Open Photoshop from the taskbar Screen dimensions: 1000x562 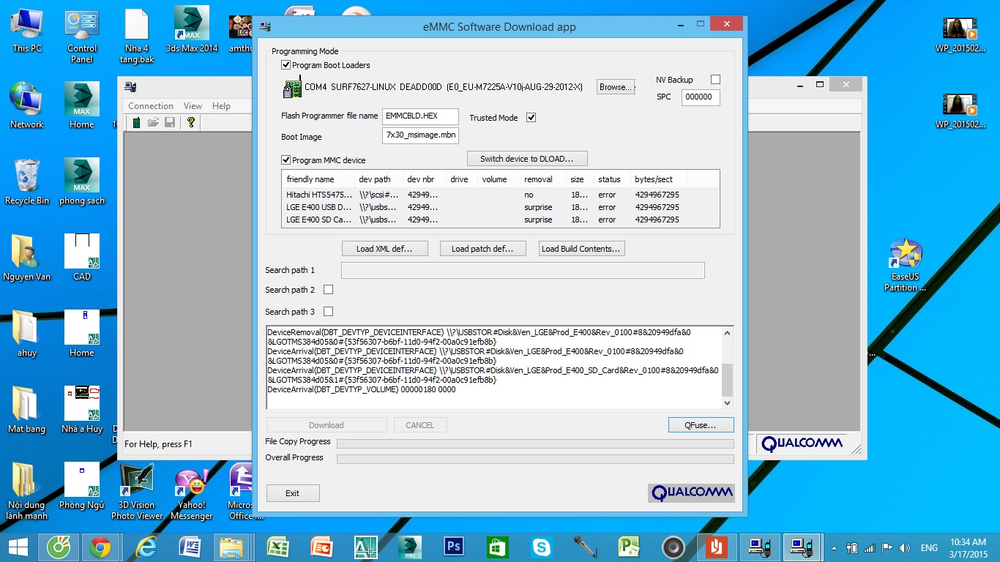click(x=454, y=547)
